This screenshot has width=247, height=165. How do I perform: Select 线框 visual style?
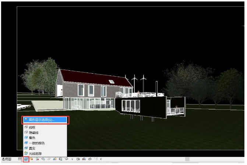point(45,127)
